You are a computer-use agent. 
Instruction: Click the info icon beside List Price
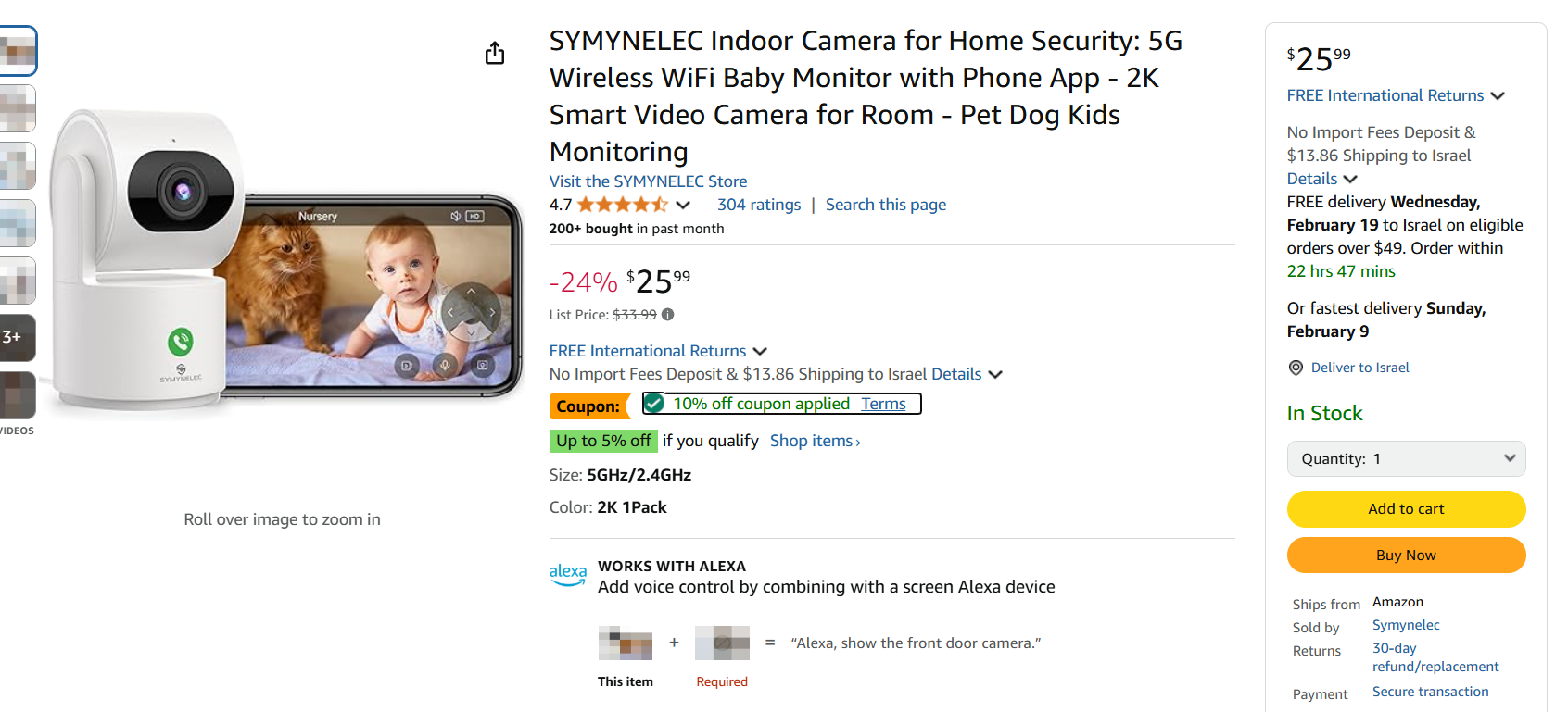667,315
